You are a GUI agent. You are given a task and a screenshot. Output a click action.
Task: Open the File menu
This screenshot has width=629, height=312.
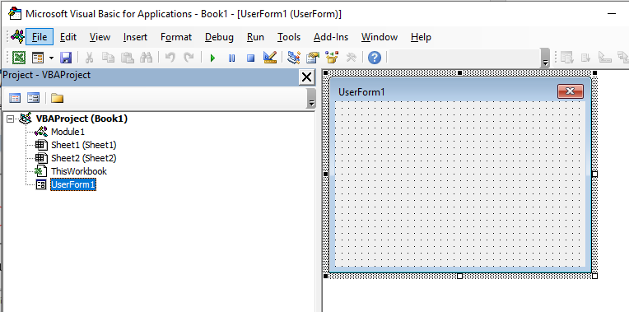click(40, 37)
